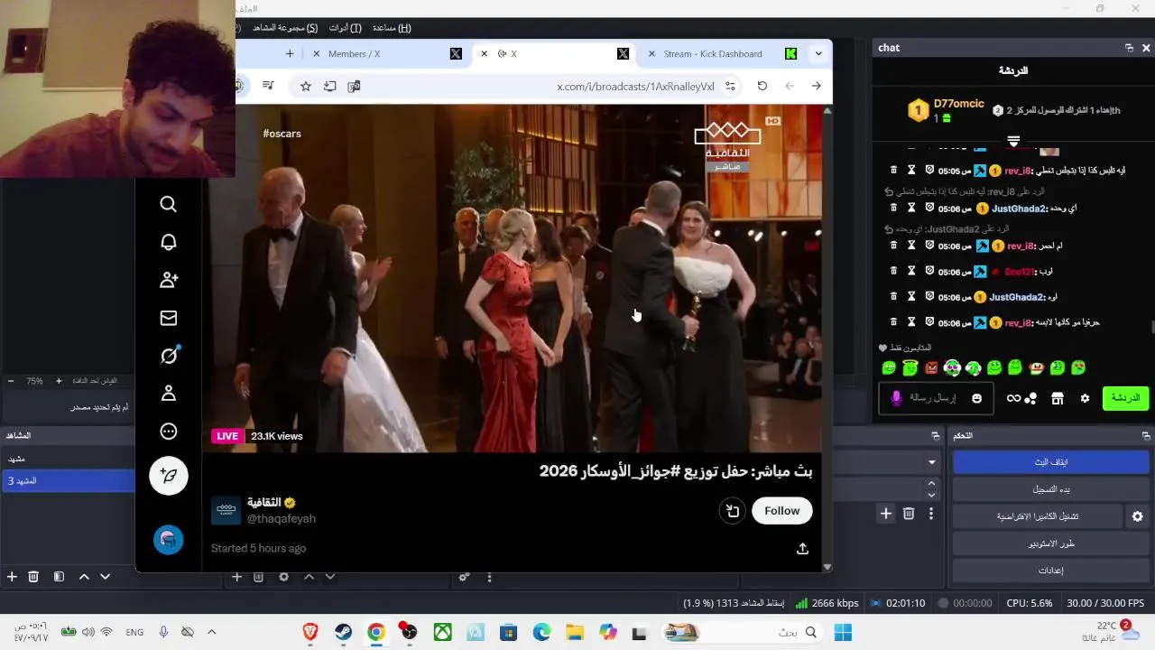Viewport: 1155px width, 650px height.
Task: Open a new browser tab with plus
Action: point(290,54)
